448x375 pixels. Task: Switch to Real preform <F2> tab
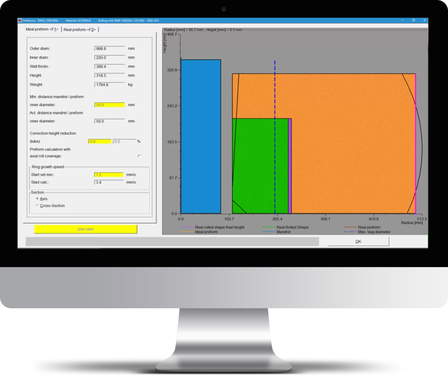pos(80,30)
